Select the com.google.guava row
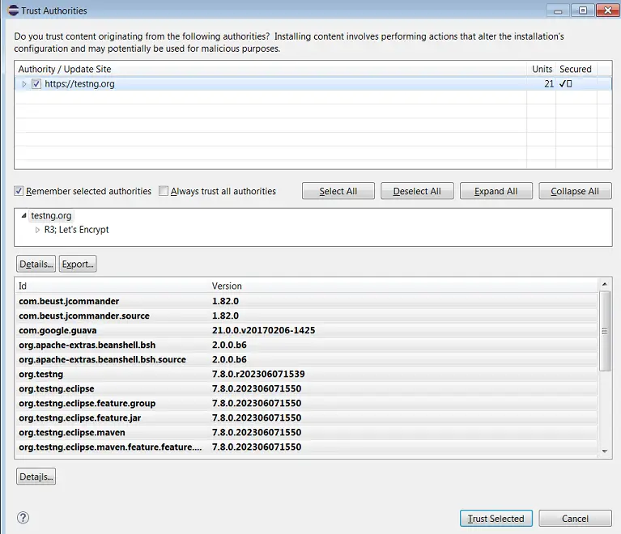The height and width of the screenshot is (534, 621). (x=307, y=330)
